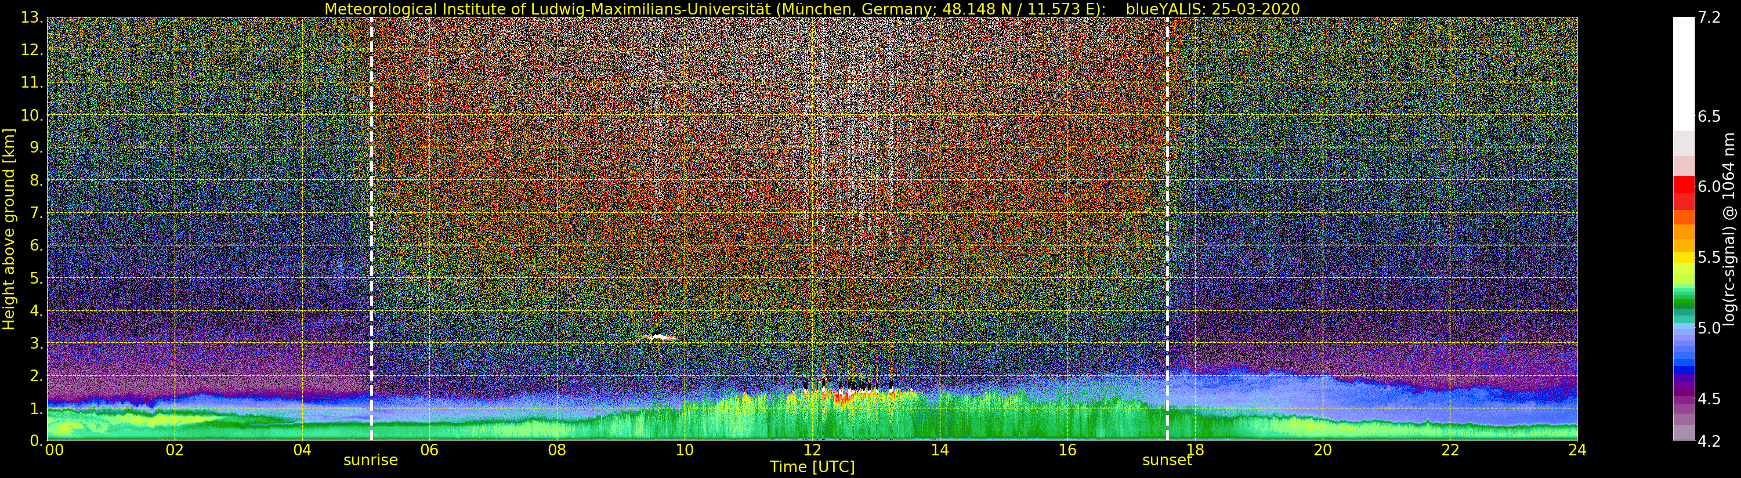Select the 'Height above ground [km]' axis label
The width and height of the screenshot is (1741, 478).
9,229
